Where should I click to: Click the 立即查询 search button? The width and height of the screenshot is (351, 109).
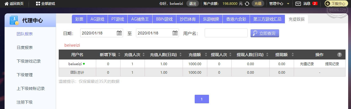pos(265,33)
